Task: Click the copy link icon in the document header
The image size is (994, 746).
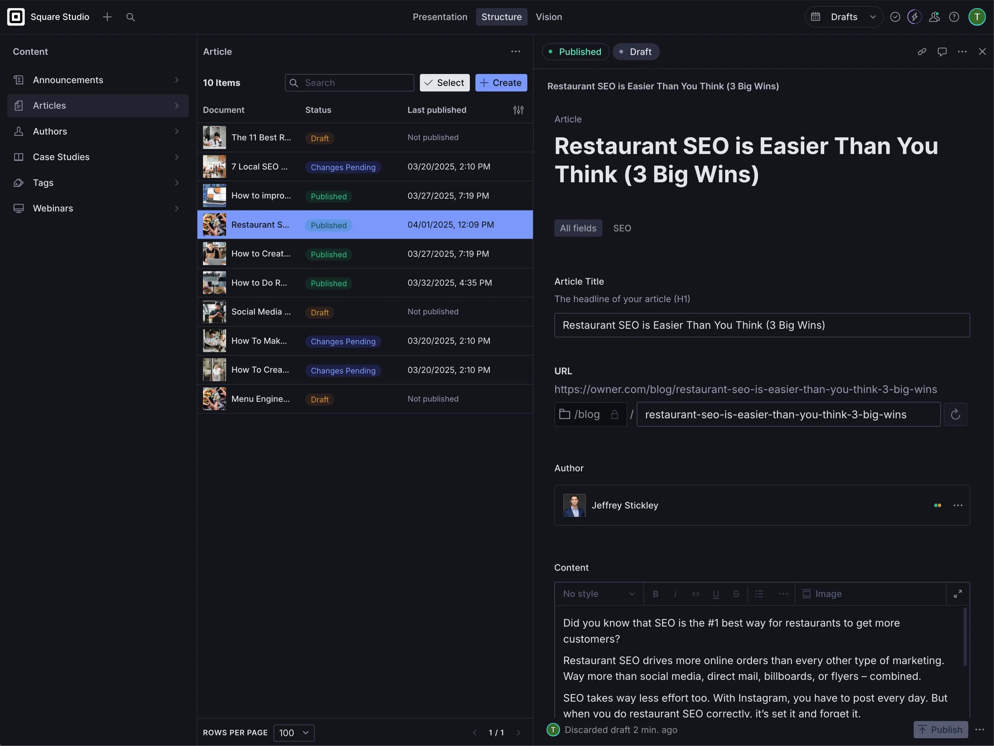Action: click(922, 52)
